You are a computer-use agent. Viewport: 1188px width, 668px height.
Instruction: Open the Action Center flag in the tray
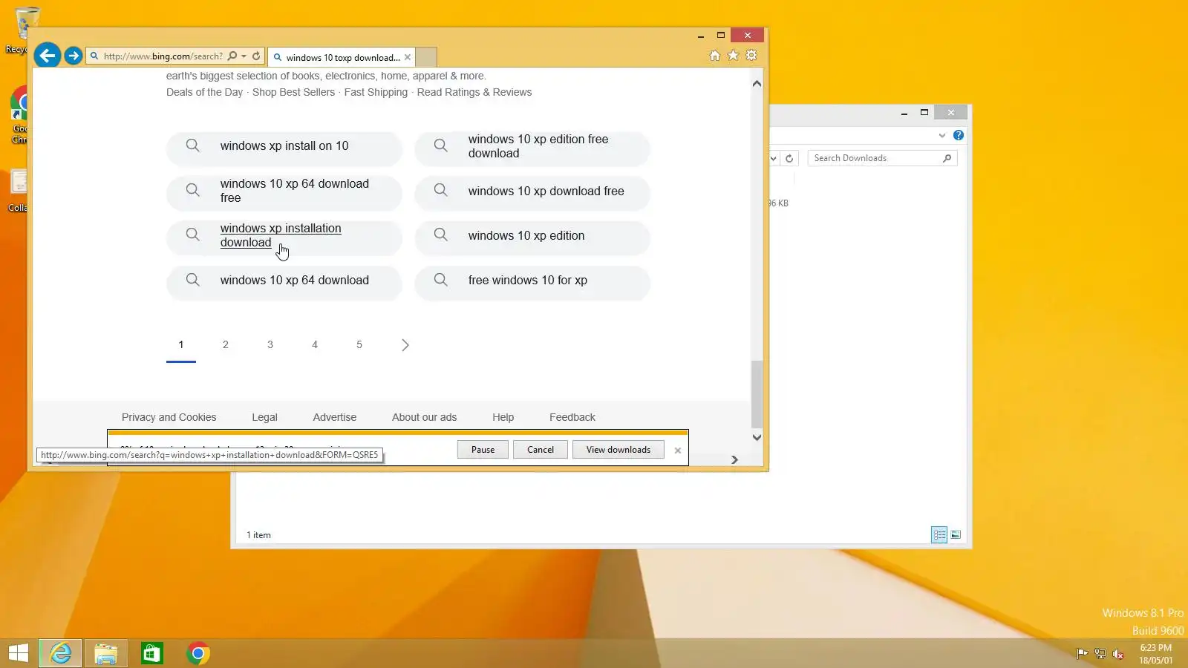click(x=1082, y=654)
